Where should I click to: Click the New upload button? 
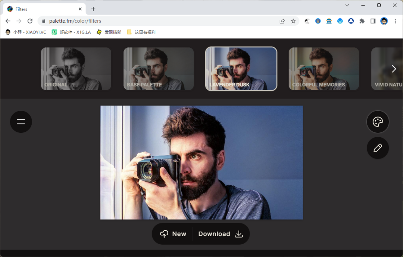point(173,234)
